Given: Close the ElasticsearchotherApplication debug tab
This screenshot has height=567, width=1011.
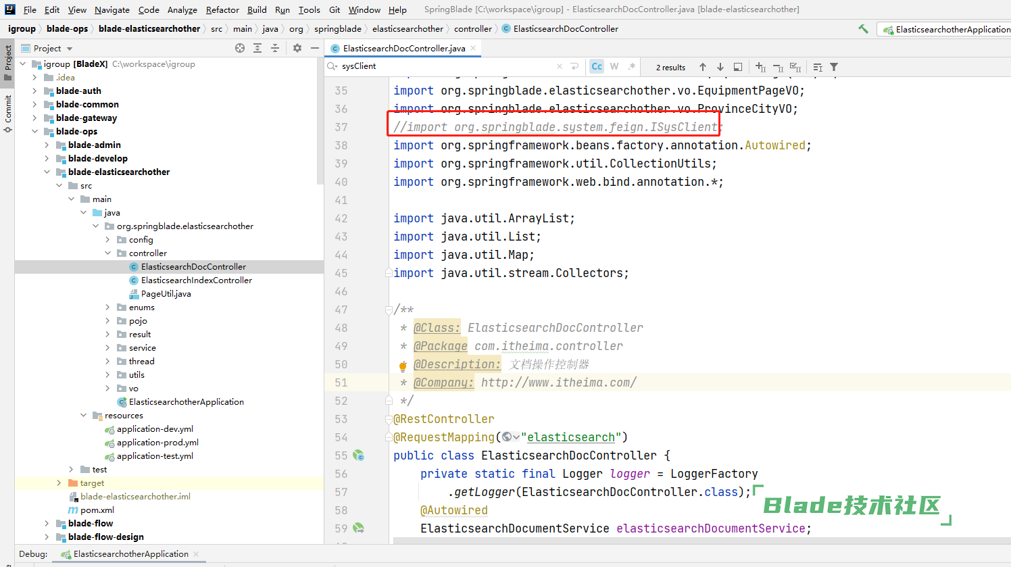Looking at the screenshot, I should [x=196, y=554].
